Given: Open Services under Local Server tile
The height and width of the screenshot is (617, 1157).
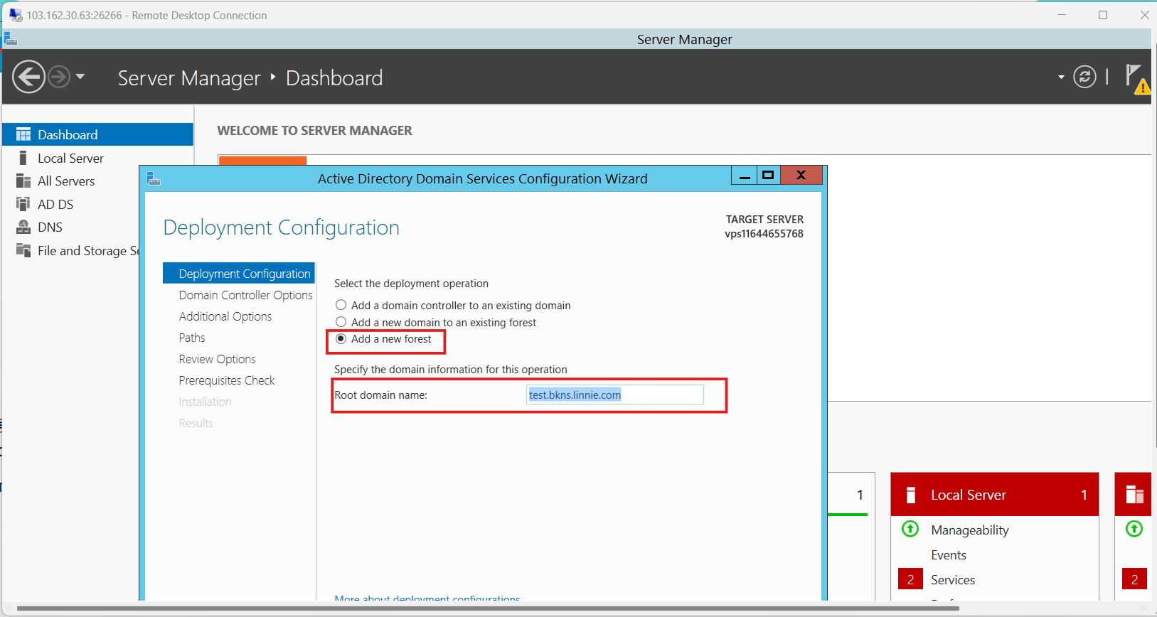Looking at the screenshot, I should pos(952,579).
